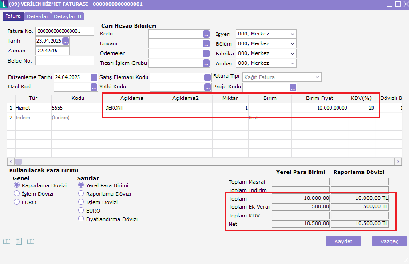Click the Ödemeler input field
Viewport: 409px width, 264px height.
tap(175, 53)
